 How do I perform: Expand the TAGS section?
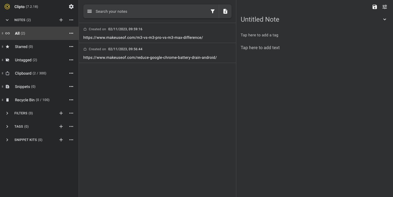[7, 126]
